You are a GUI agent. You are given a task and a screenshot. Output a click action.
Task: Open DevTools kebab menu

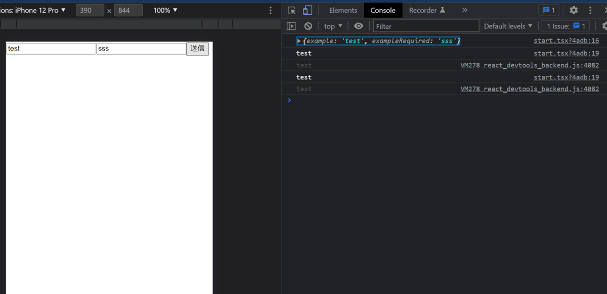(590, 10)
